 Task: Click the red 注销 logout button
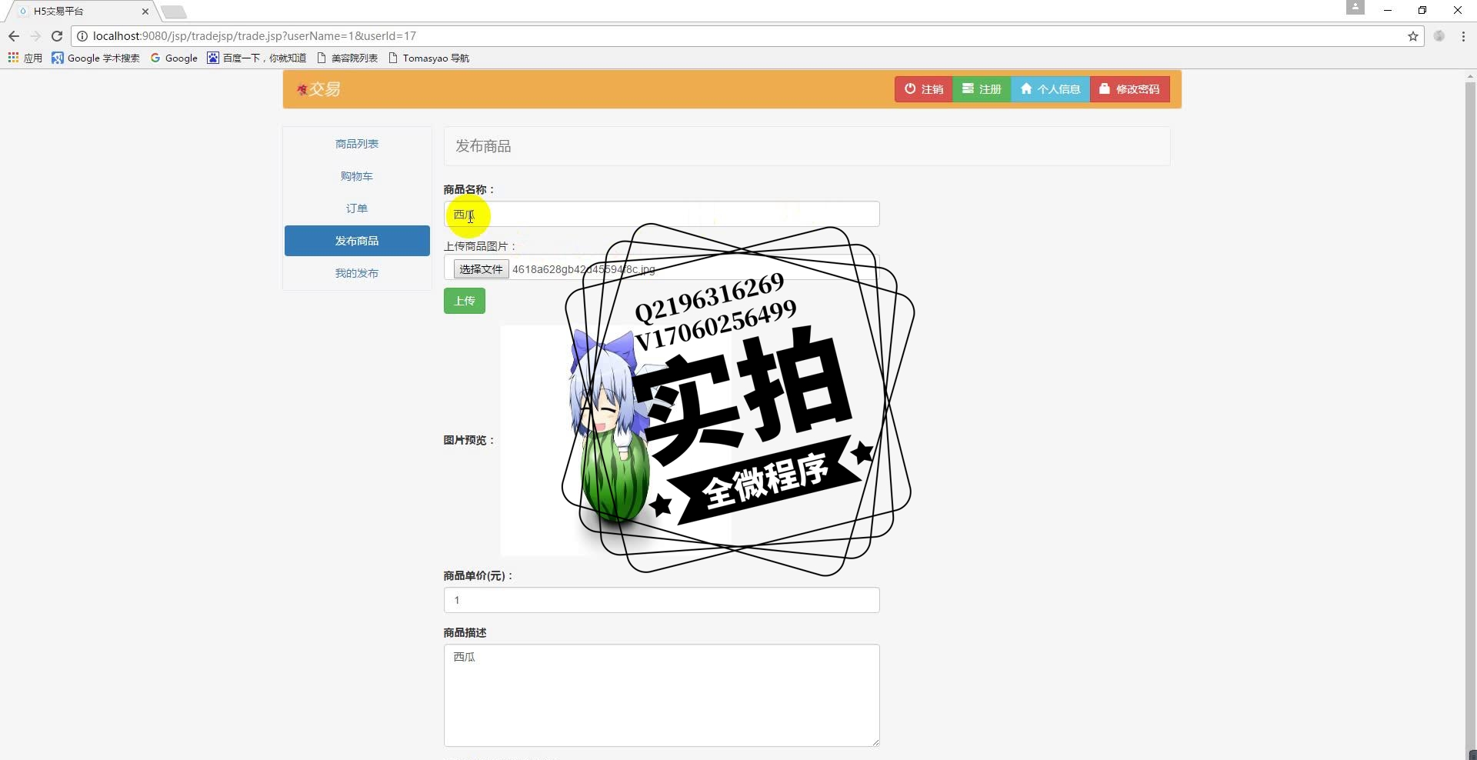(924, 89)
